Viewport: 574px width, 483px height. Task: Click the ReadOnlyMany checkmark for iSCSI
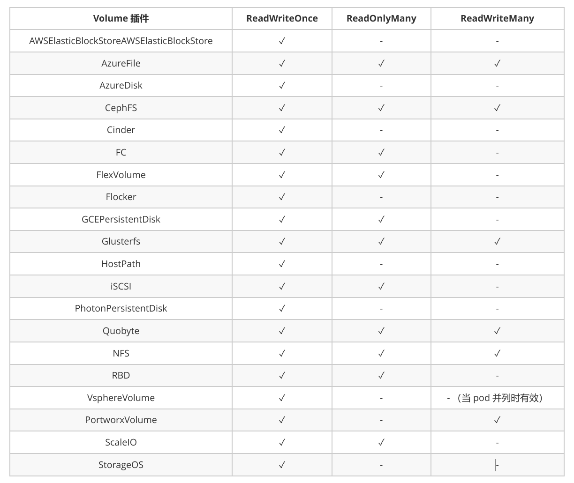click(x=381, y=286)
